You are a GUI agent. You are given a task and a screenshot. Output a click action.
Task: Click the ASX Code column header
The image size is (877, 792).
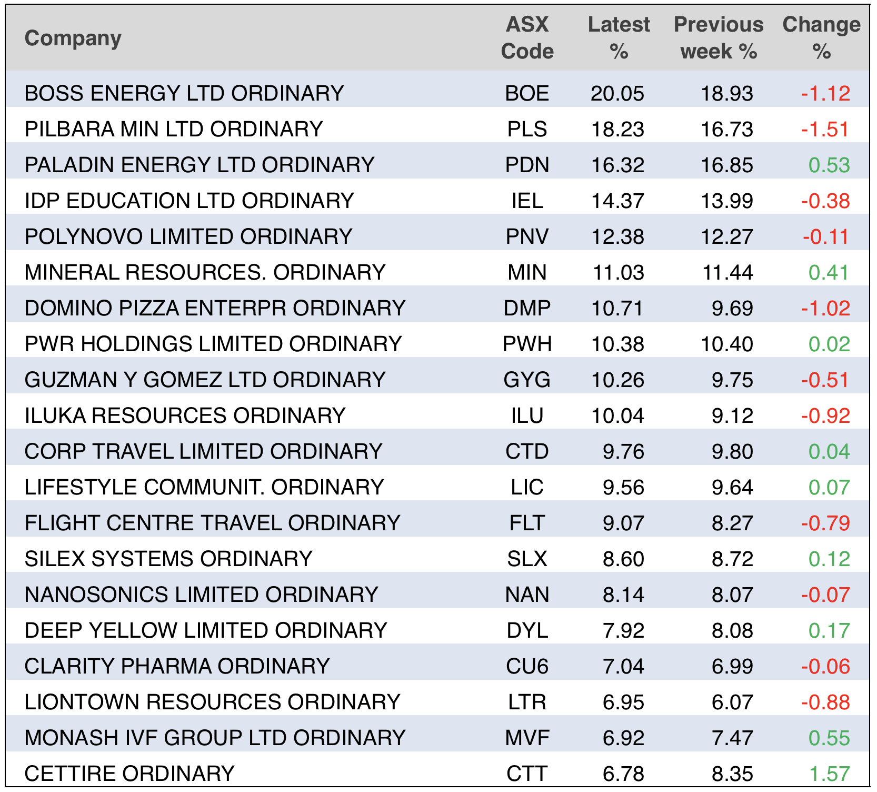coord(527,38)
